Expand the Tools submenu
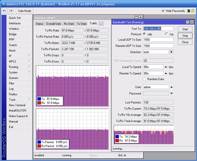This screenshot has height=161, width=197. (x=29, y=99)
